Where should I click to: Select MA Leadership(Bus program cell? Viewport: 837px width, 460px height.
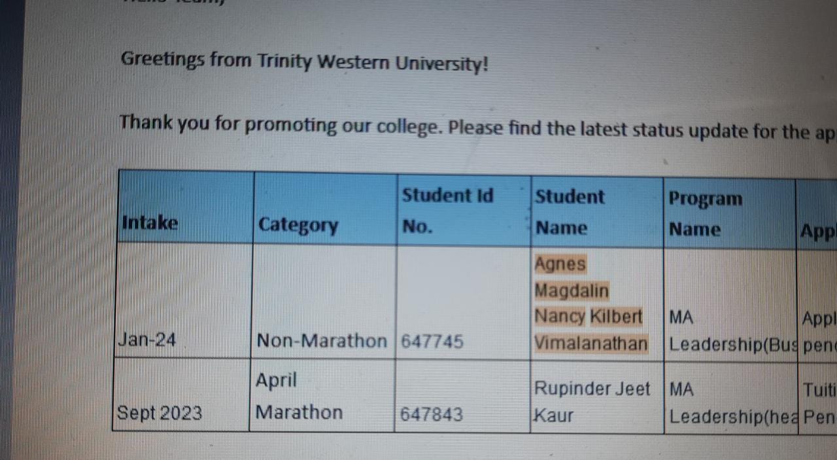point(730,304)
